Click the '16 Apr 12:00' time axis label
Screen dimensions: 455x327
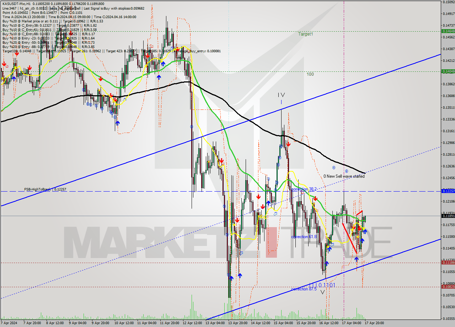pyautogui.click(x=329, y=323)
